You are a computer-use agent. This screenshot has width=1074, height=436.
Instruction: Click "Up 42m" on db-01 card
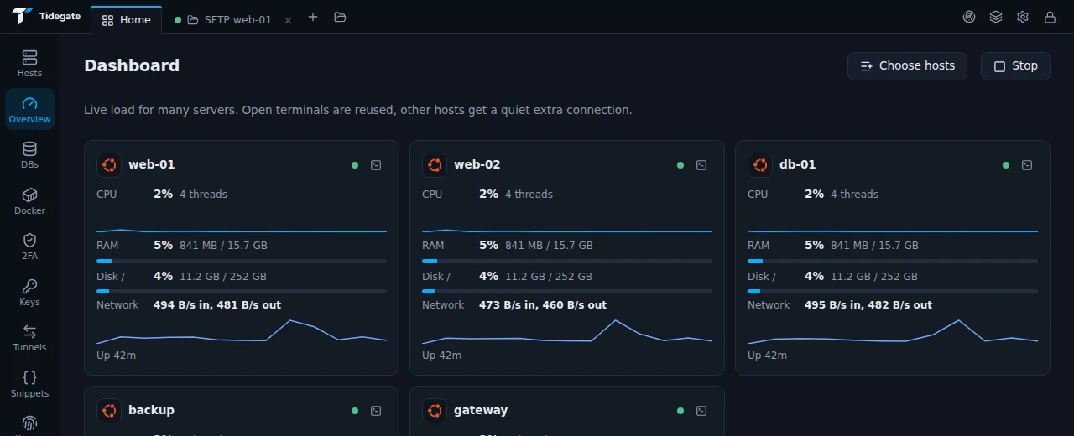(768, 356)
